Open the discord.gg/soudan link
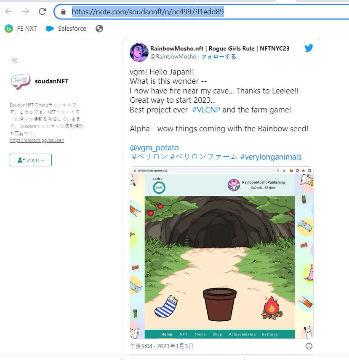Viewport: 349px width, 360px height. click(x=37, y=140)
